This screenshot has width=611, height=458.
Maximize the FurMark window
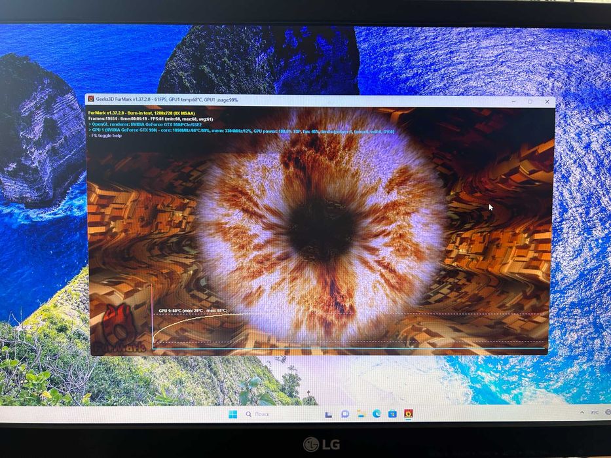[x=530, y=101]
